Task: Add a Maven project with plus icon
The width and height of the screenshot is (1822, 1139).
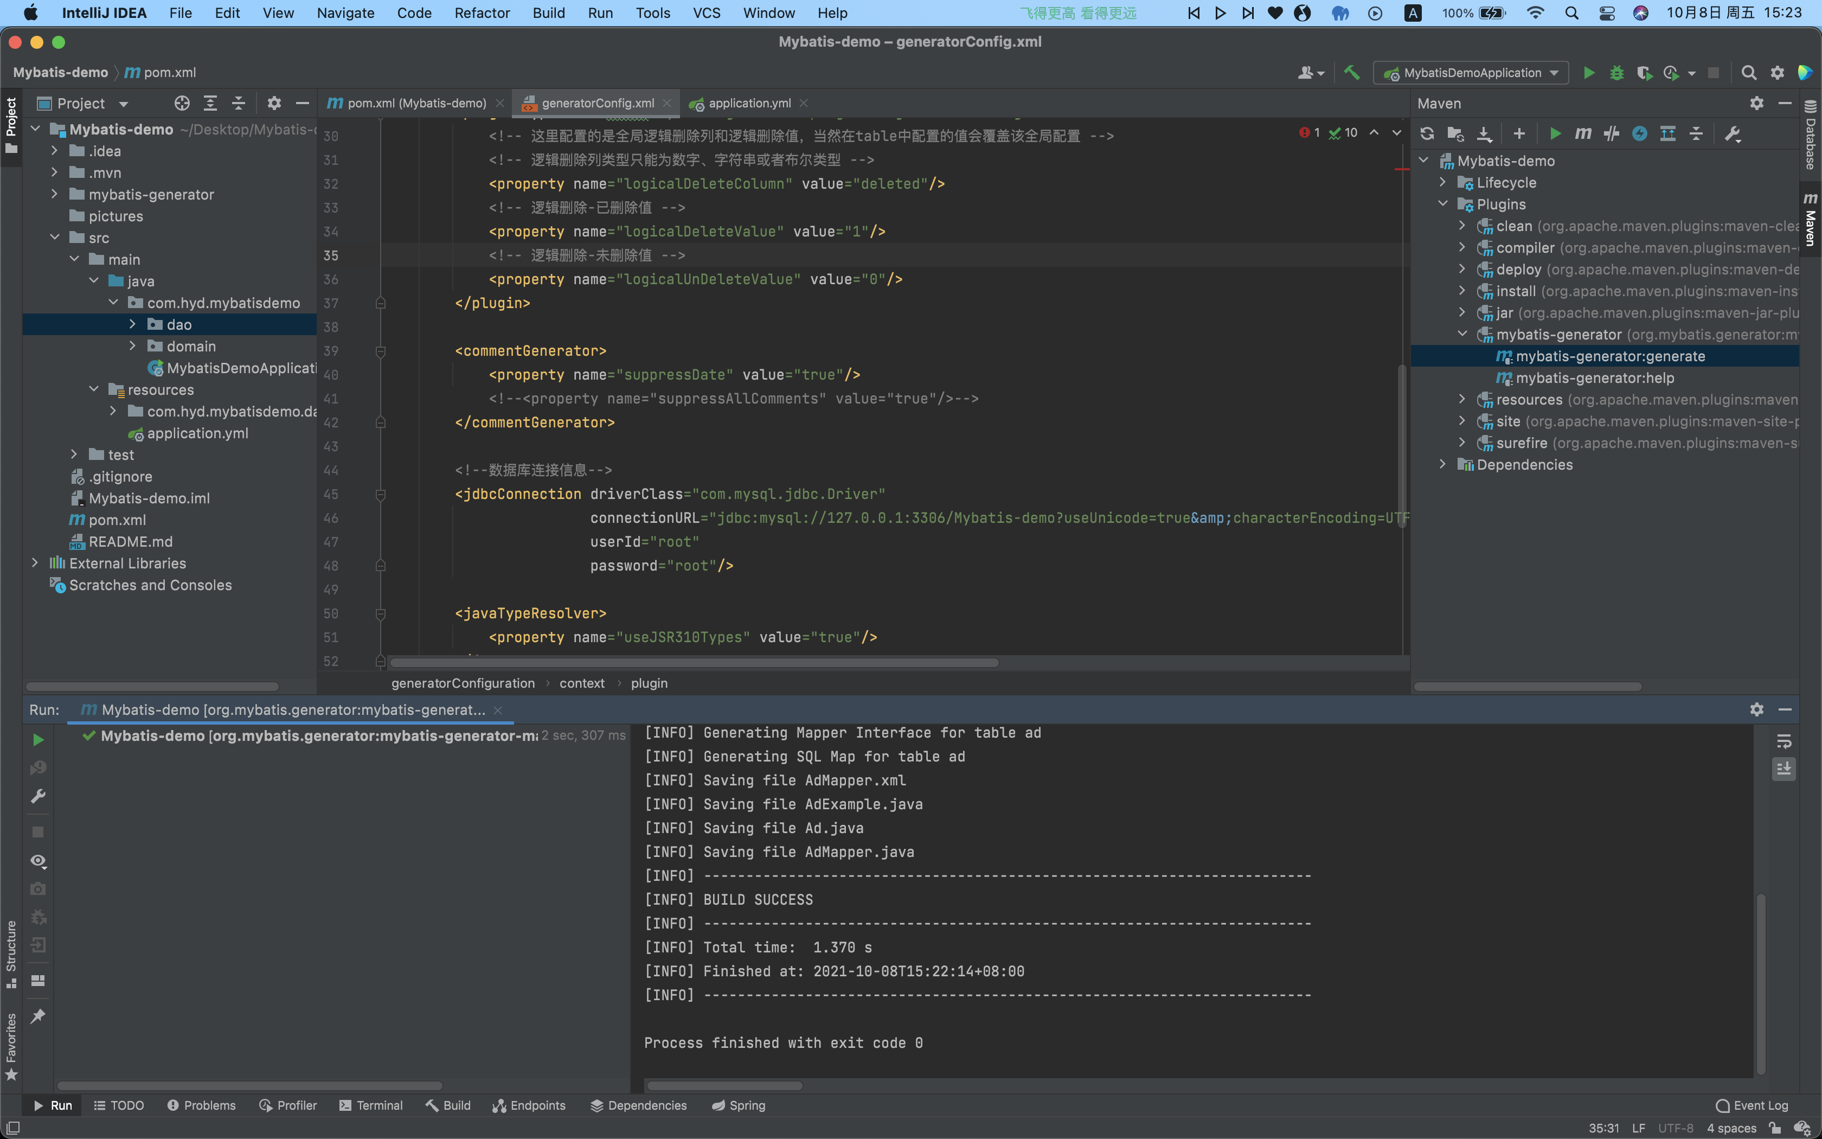Action: pyautogui.click(x=1519, y=134)
